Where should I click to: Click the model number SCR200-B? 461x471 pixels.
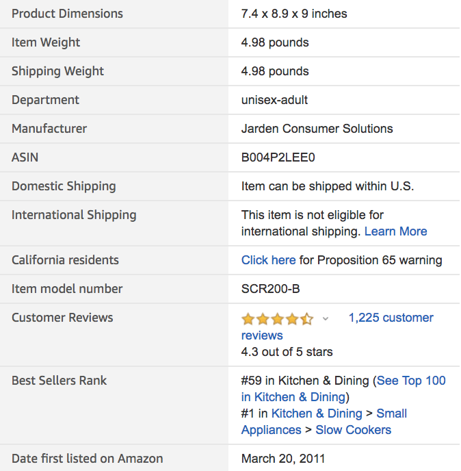[270, 289]
